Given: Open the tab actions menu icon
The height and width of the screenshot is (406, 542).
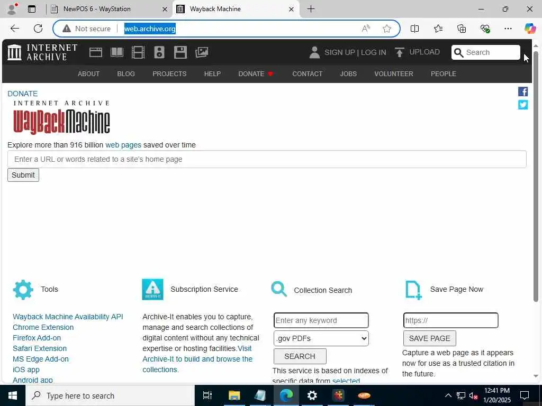Looking at the screenshot, I should (x=32, y=9).
